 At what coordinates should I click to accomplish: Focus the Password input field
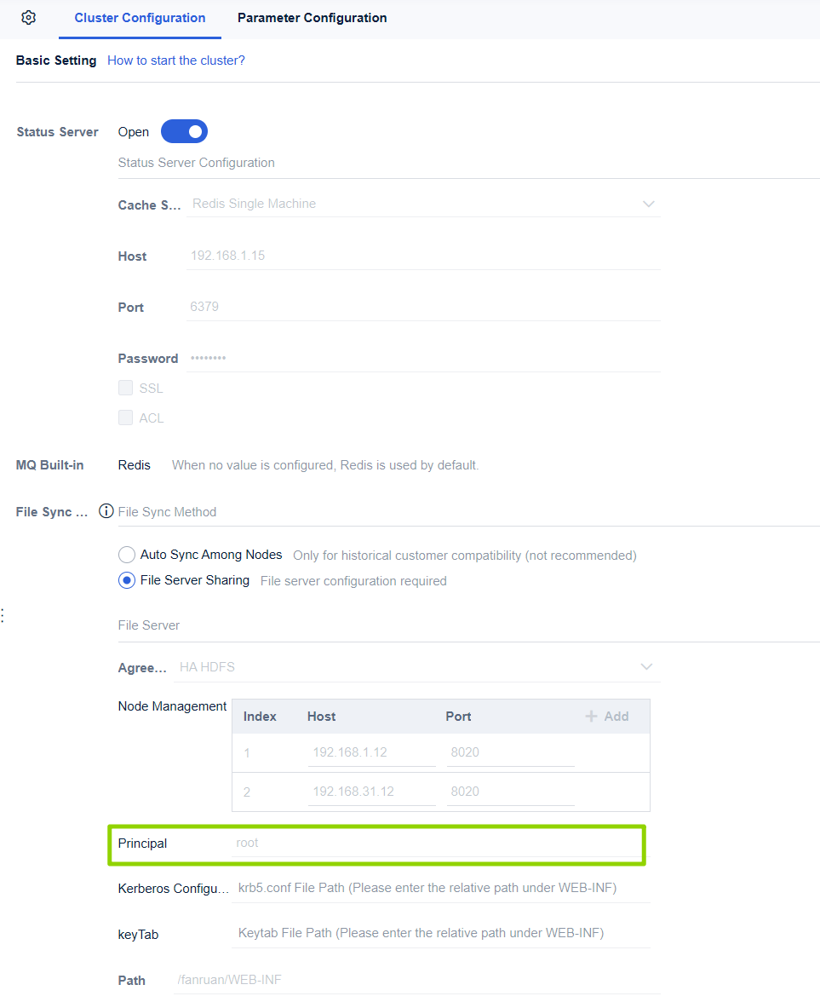pos(423,358)
